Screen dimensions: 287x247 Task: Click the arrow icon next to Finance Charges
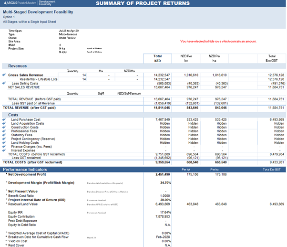pos(4,146)
